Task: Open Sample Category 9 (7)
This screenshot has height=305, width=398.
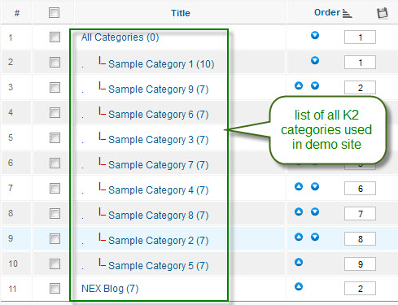Action: tap(158, 89)
